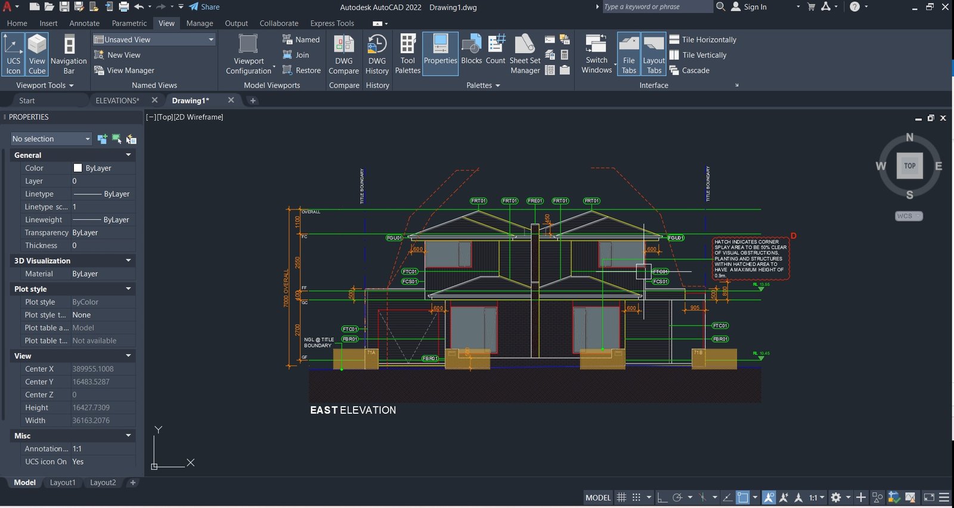Click the Save icon in quick access

coord(64,7)
